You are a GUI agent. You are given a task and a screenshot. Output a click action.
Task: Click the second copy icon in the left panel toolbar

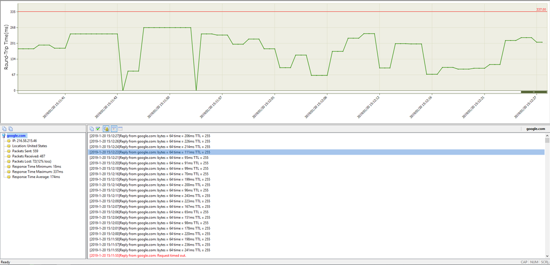[10, 128]
